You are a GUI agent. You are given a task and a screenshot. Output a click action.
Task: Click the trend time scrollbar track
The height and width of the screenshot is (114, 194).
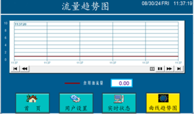(90, 69)
